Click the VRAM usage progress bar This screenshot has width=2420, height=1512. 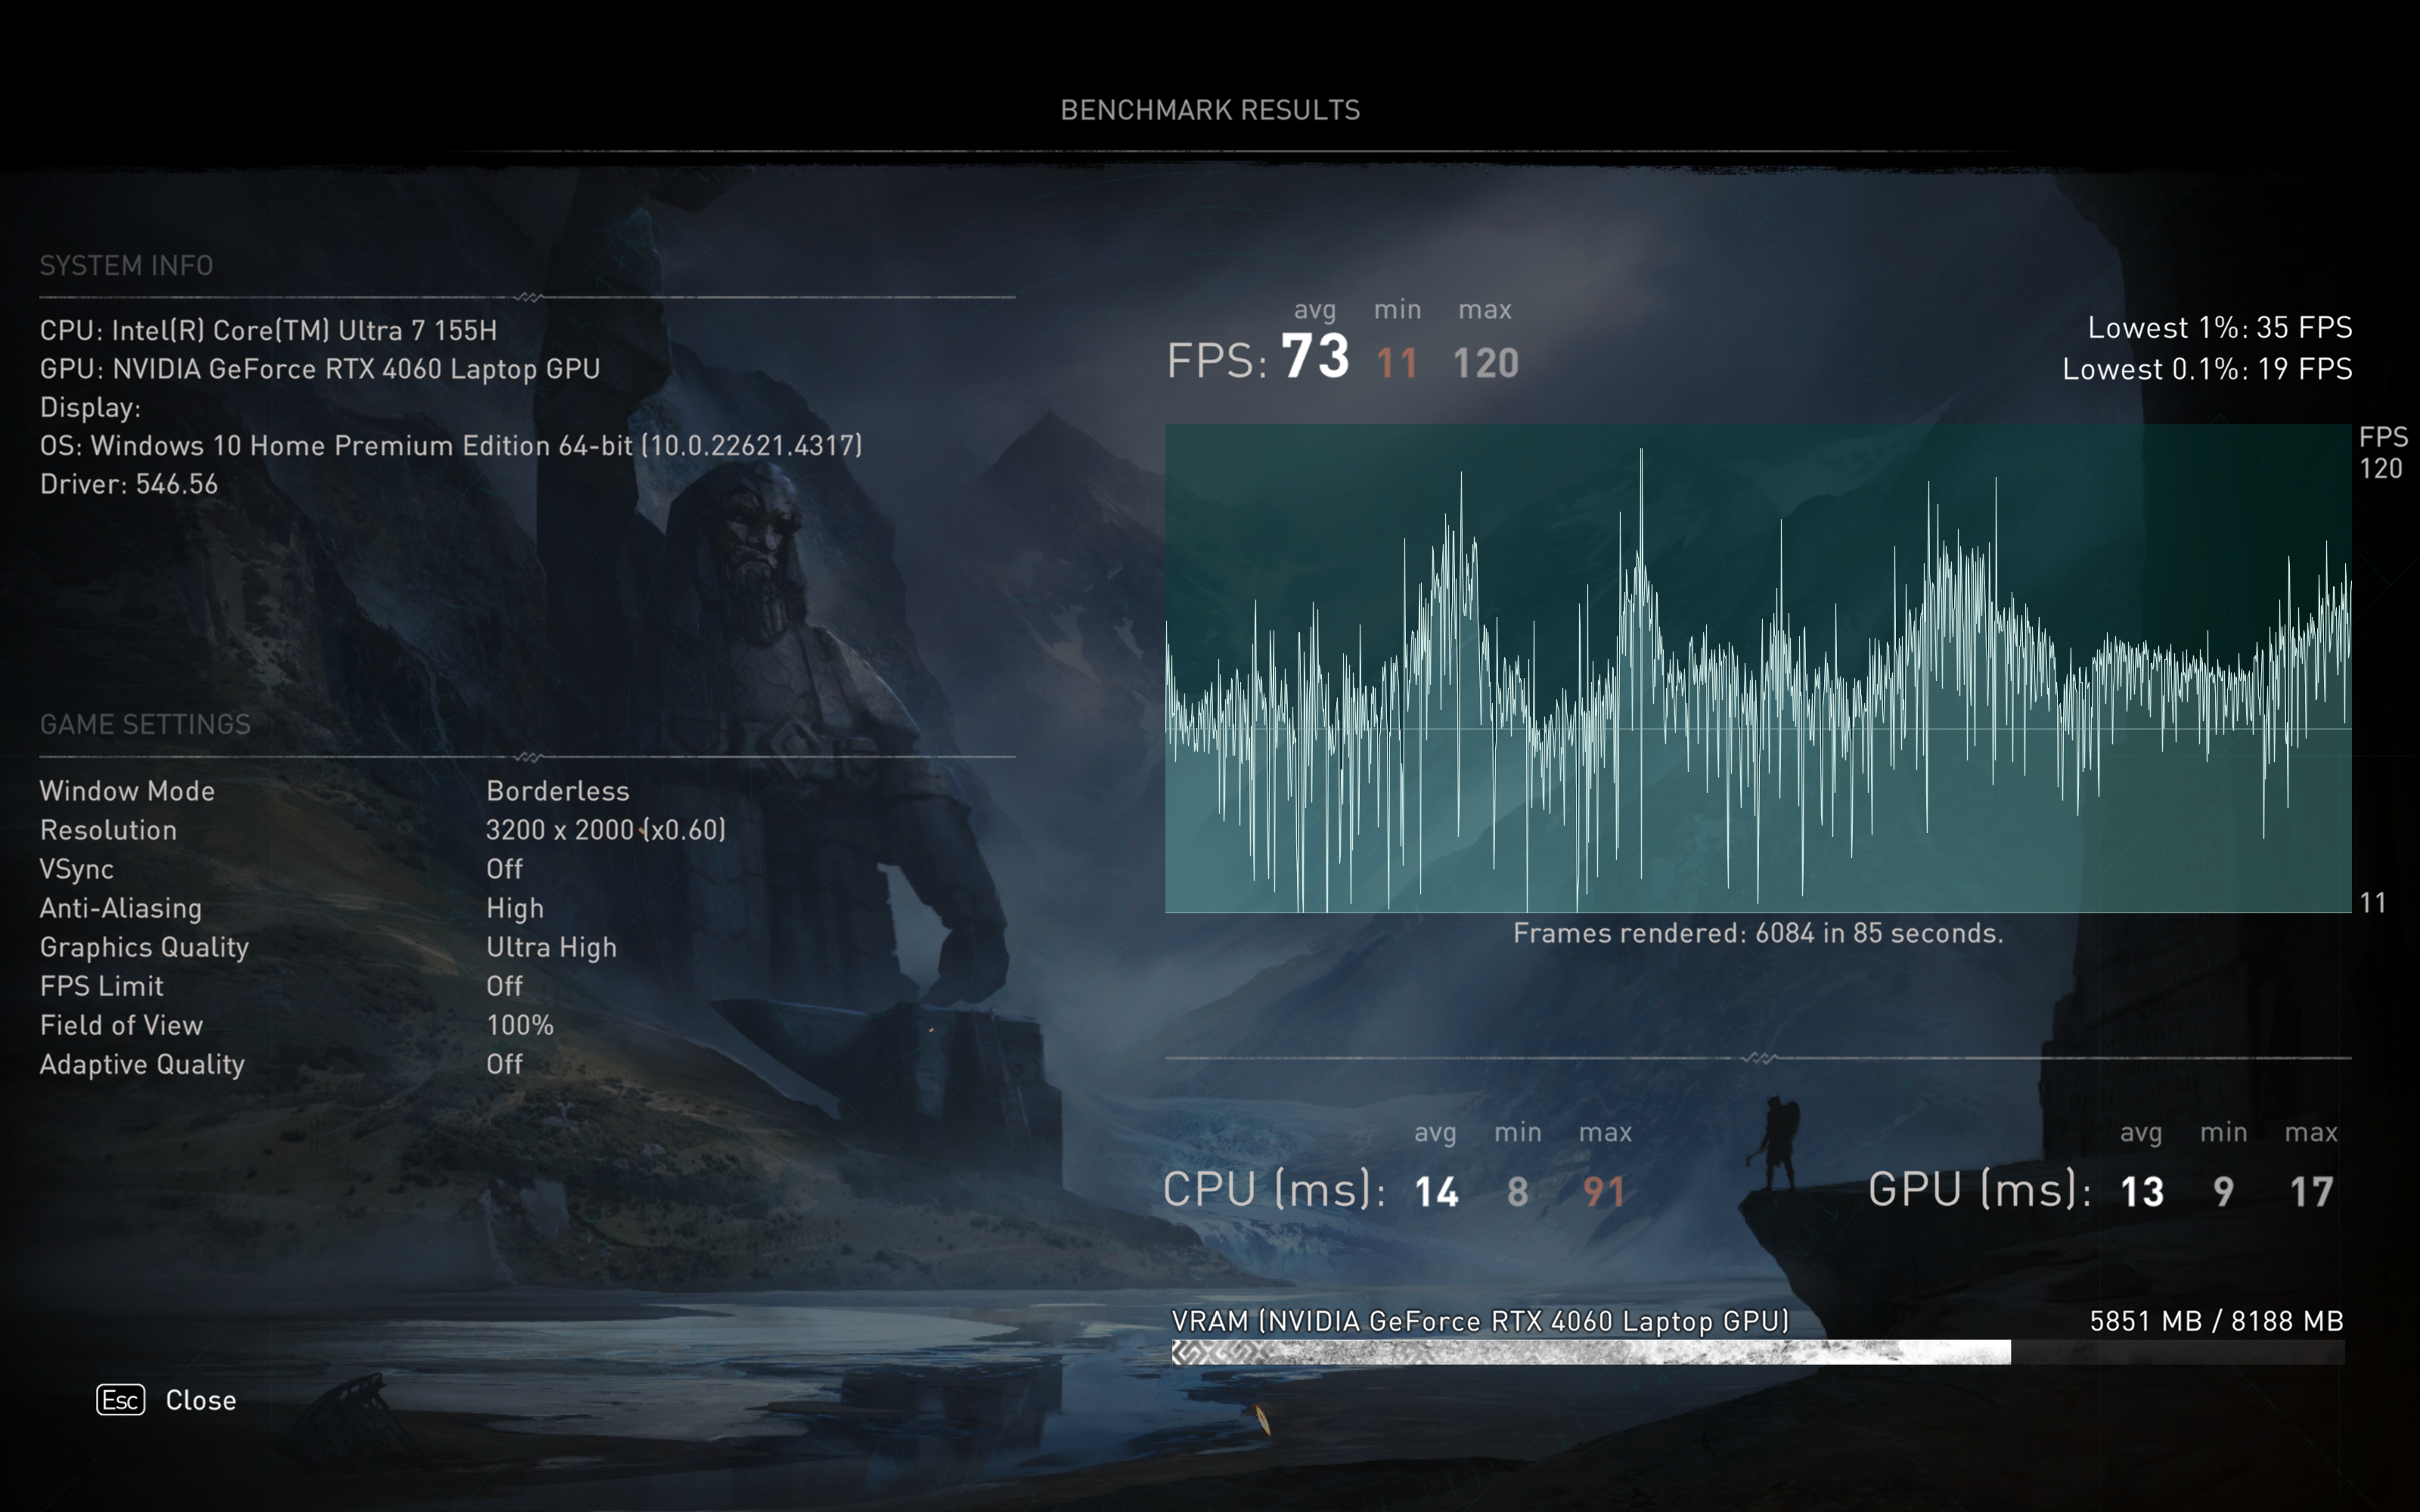click(1758, 1353)
